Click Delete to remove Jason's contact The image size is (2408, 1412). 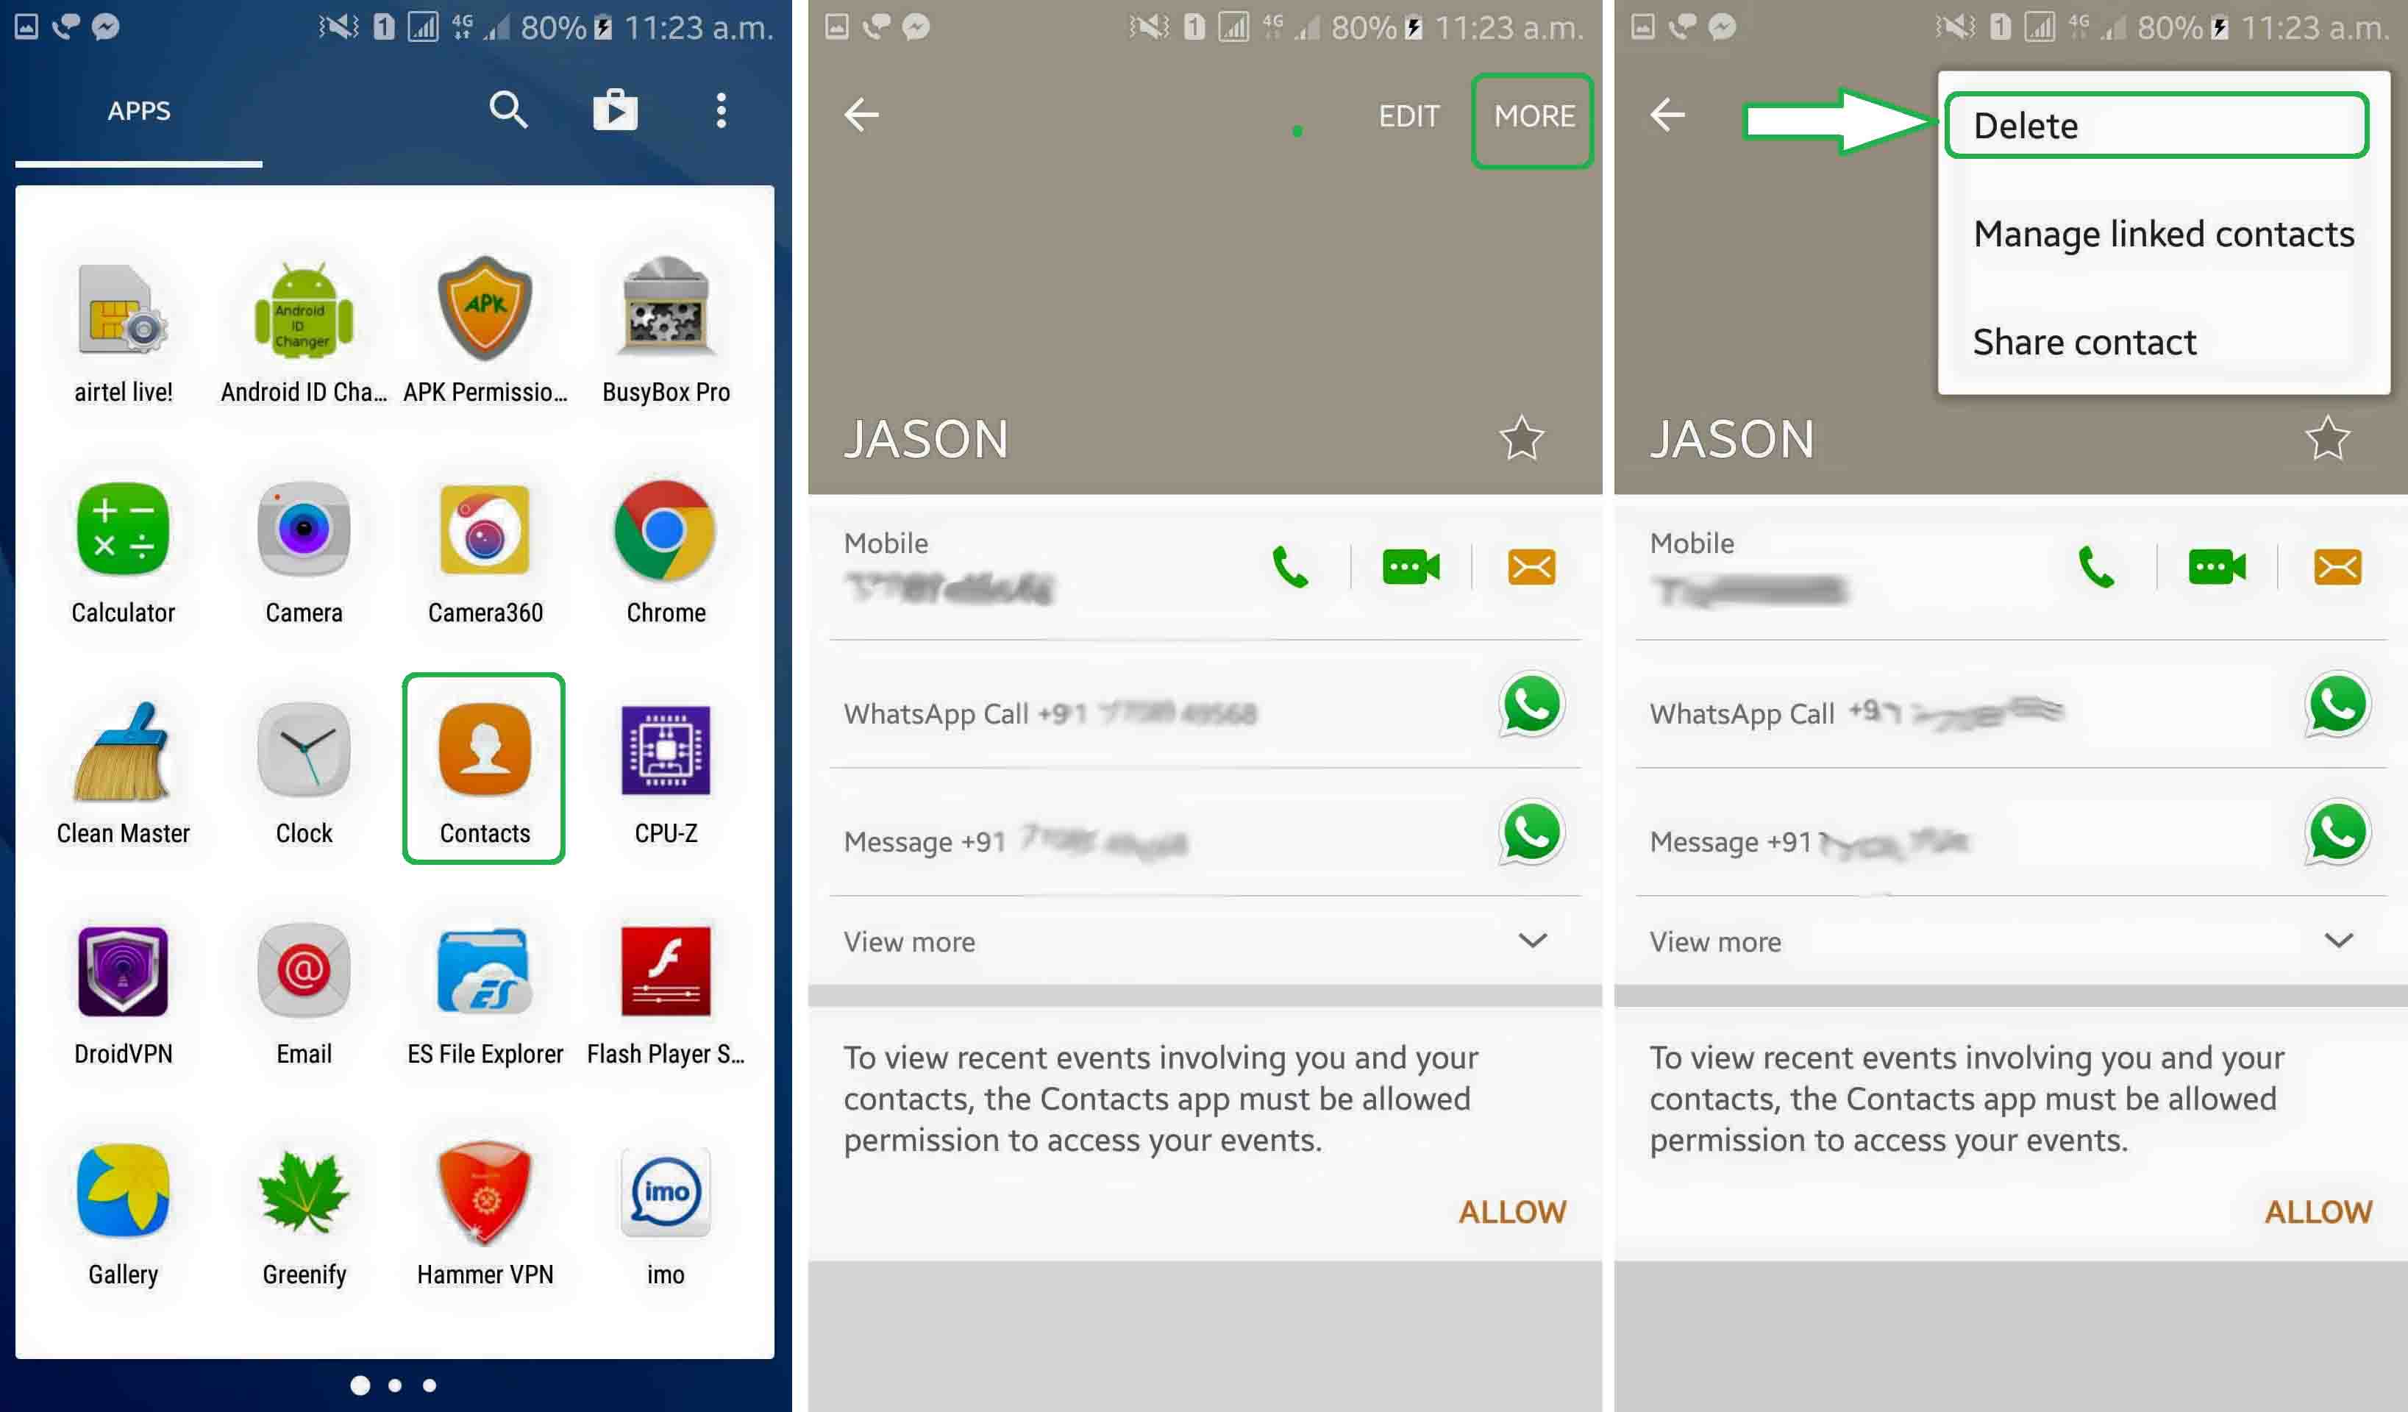pyautogui.click(x=2159, y=124)
